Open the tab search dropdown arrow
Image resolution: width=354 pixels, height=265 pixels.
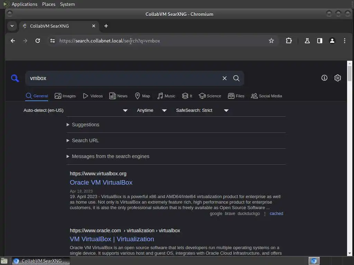pyautogui.click(x=12, y=26)
